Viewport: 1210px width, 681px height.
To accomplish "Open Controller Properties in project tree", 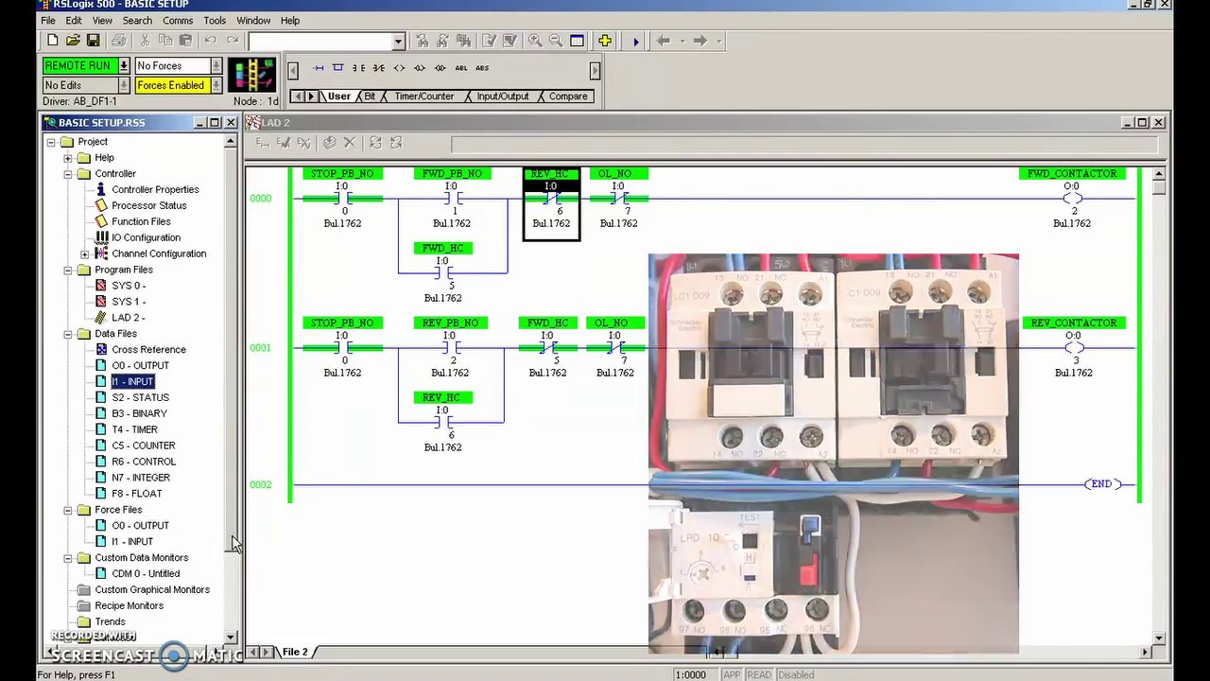I will pos(155,189).
